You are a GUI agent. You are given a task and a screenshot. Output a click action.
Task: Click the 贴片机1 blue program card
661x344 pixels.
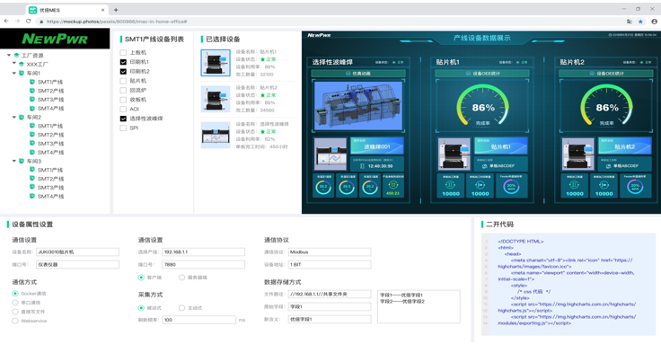(x=501, y=146)
